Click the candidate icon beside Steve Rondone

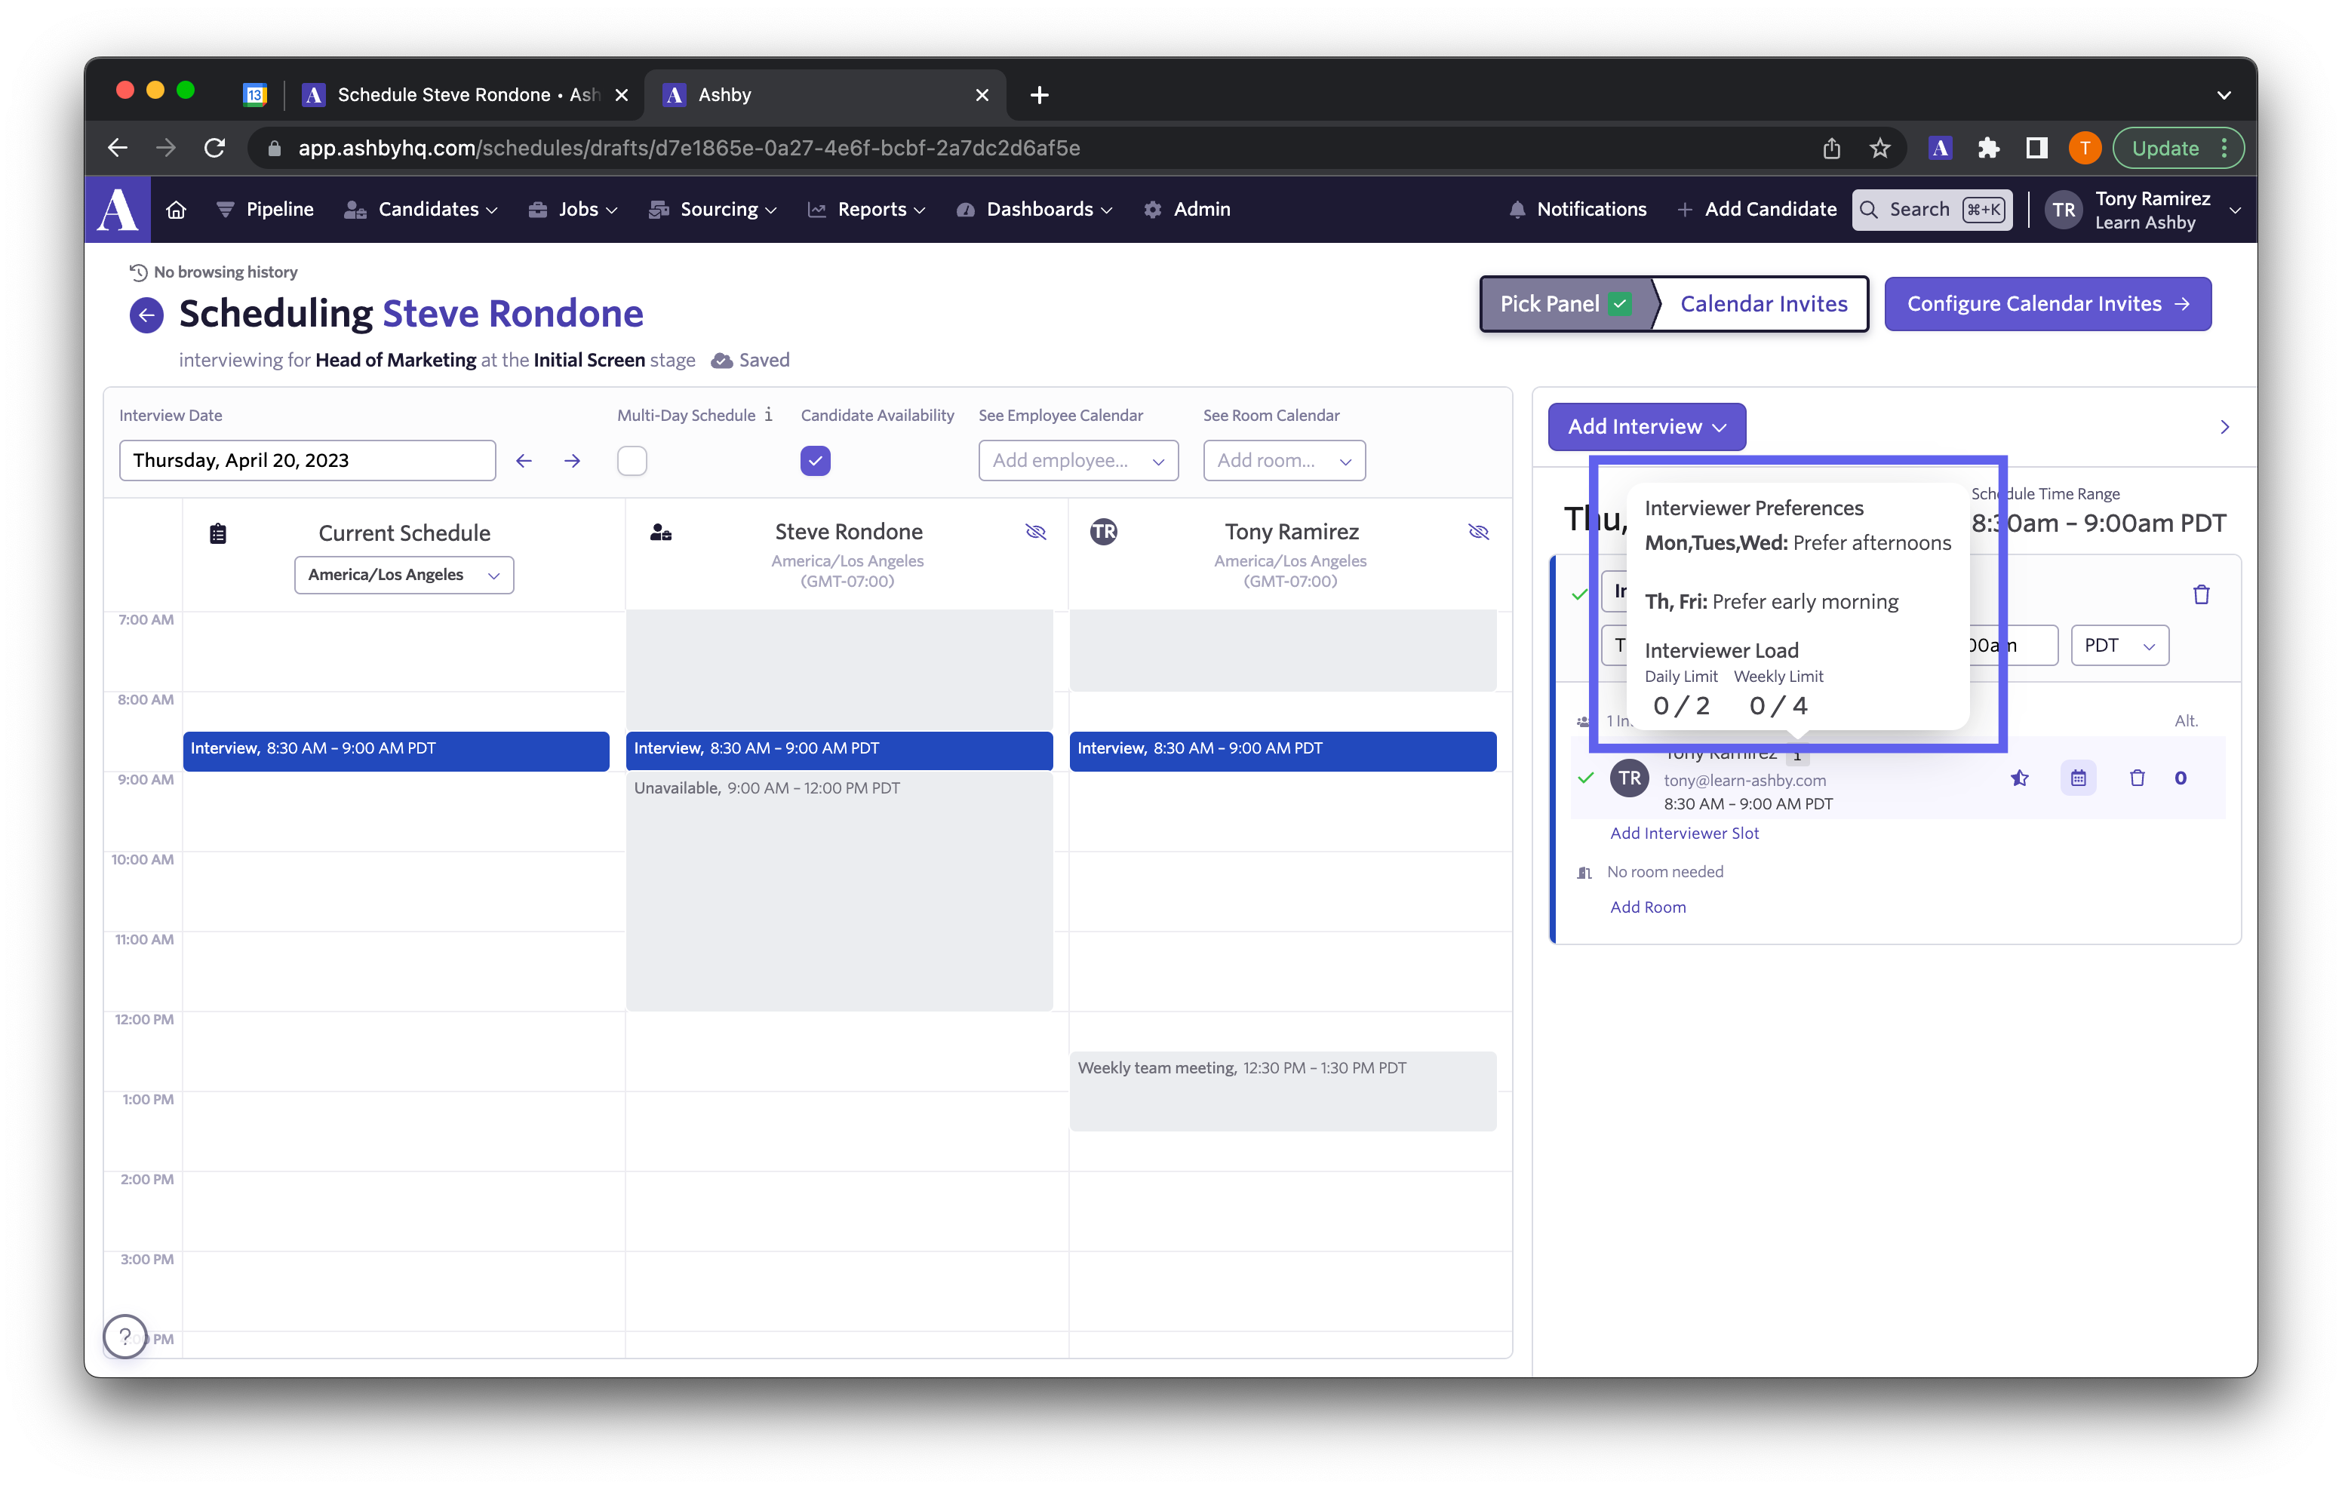662,532
